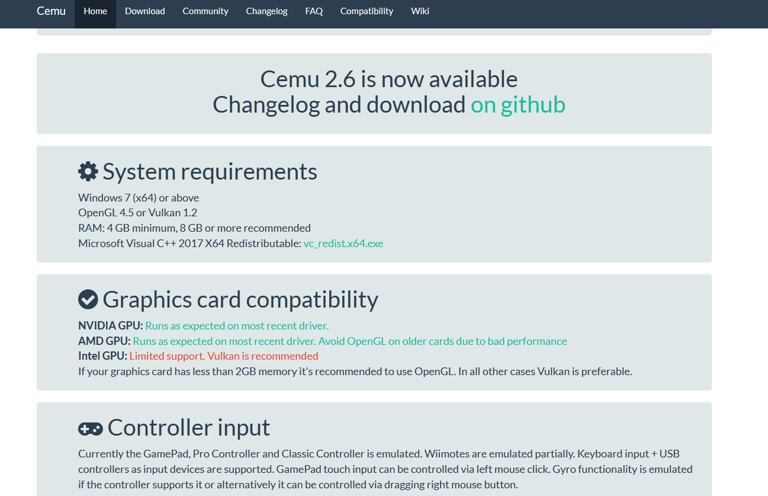Open the Community menu item
The image size is (768, 496).
(205, 11)
